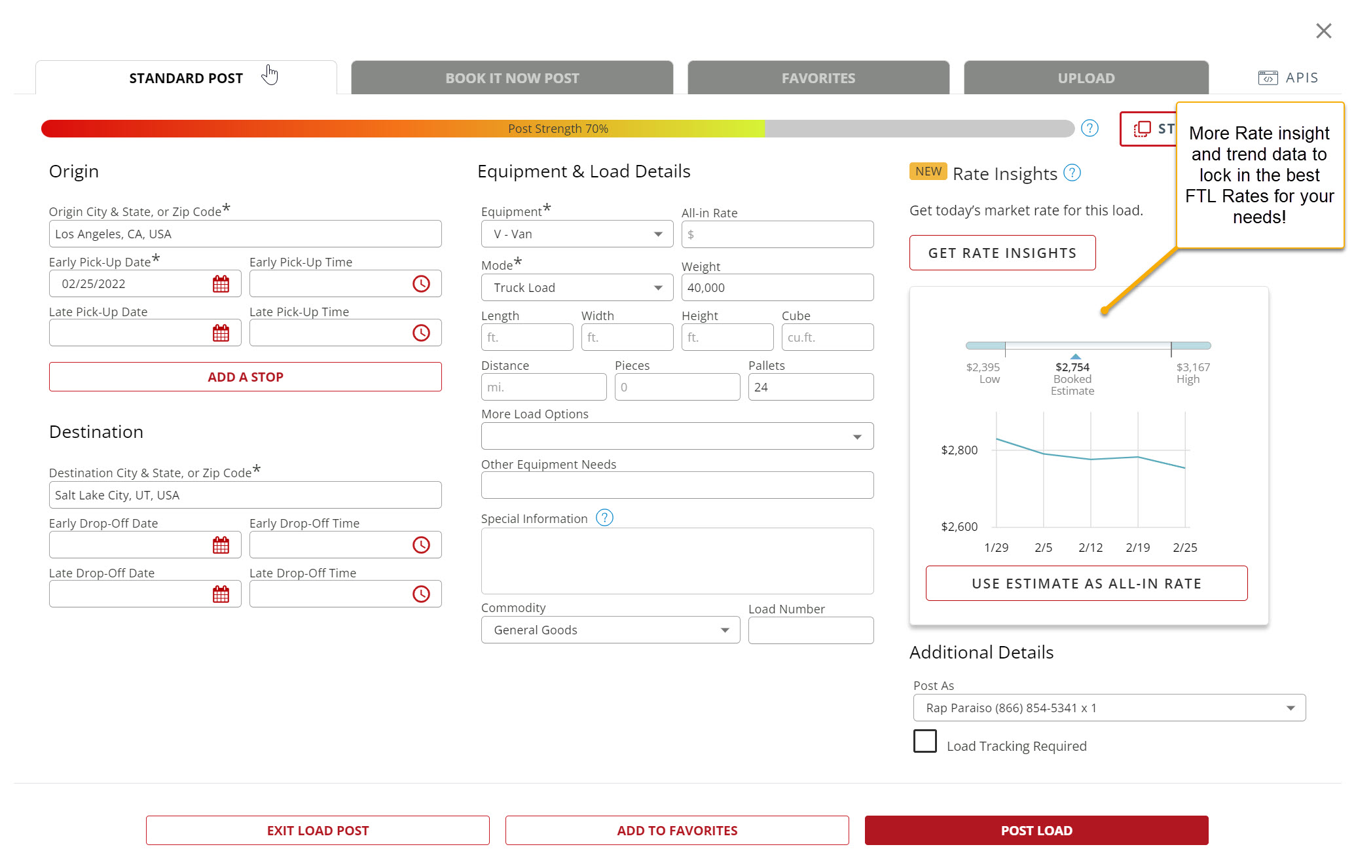1356x849 pixels.
Task: Open the Late Drop-Off Date calendar picker
Action: [x=221, y=593]
